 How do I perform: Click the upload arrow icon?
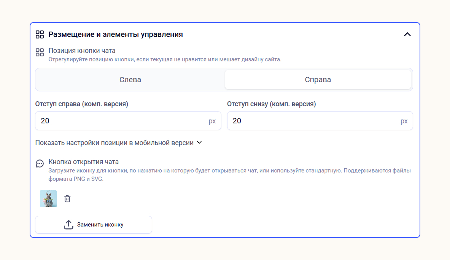click(68, 225)
